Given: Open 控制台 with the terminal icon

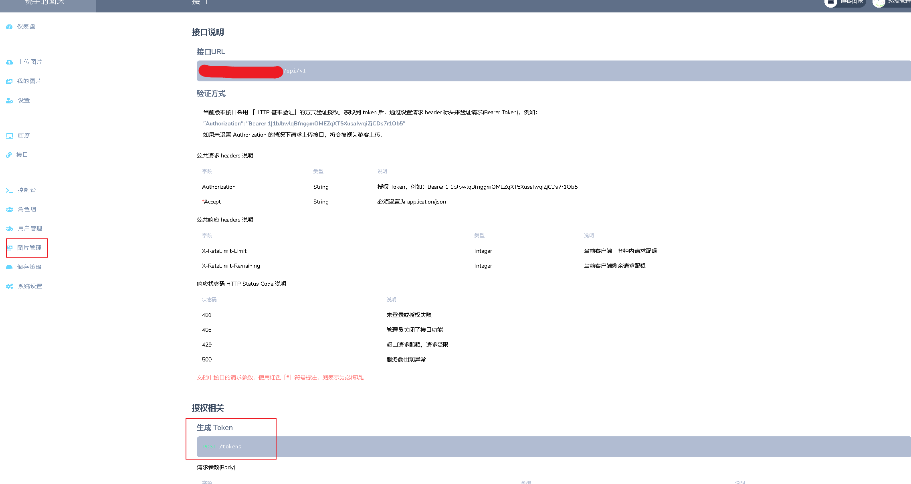Looking at the screenshot, I should (x=9, y=190).
